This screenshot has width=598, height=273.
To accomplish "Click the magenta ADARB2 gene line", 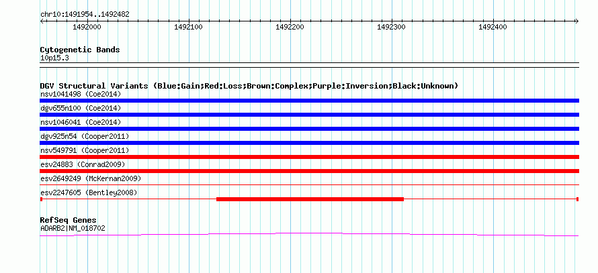I will point(309,234).
